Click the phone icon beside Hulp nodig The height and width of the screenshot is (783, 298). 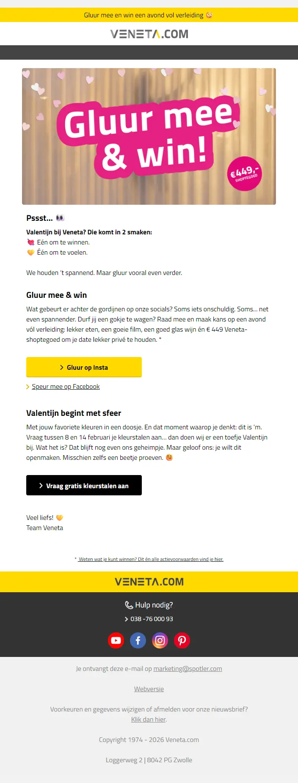click(129, 605)
